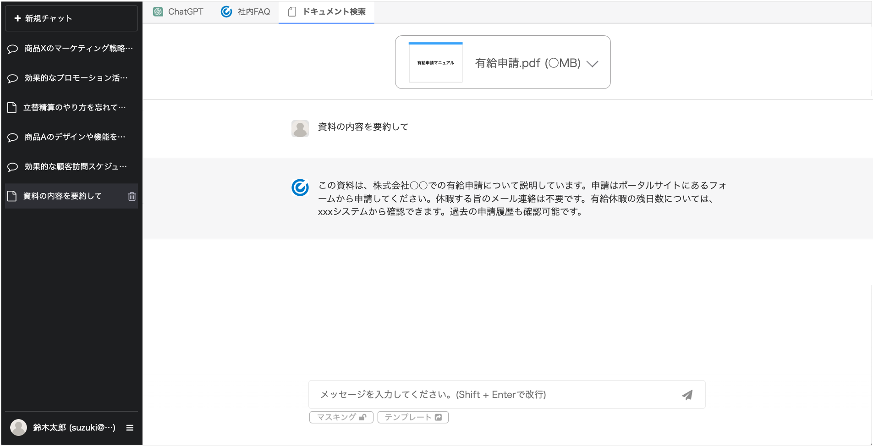Select the ドキュメント検索 tab
Viewport: 873px width, 447px height.
pyautogui.click(x=327, y=12)
